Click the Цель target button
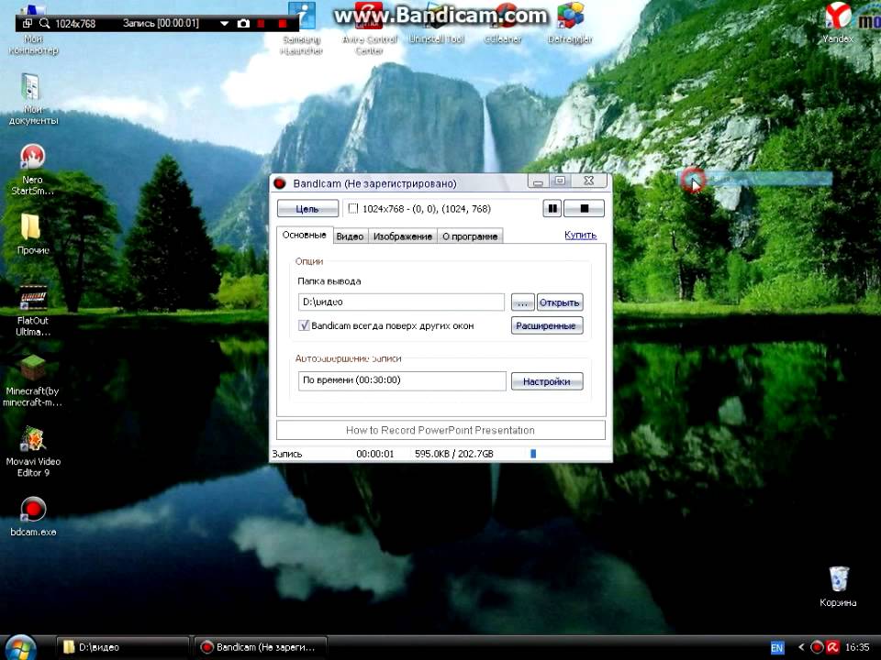Viewport: 881px width, 660px height. (307, 208)
